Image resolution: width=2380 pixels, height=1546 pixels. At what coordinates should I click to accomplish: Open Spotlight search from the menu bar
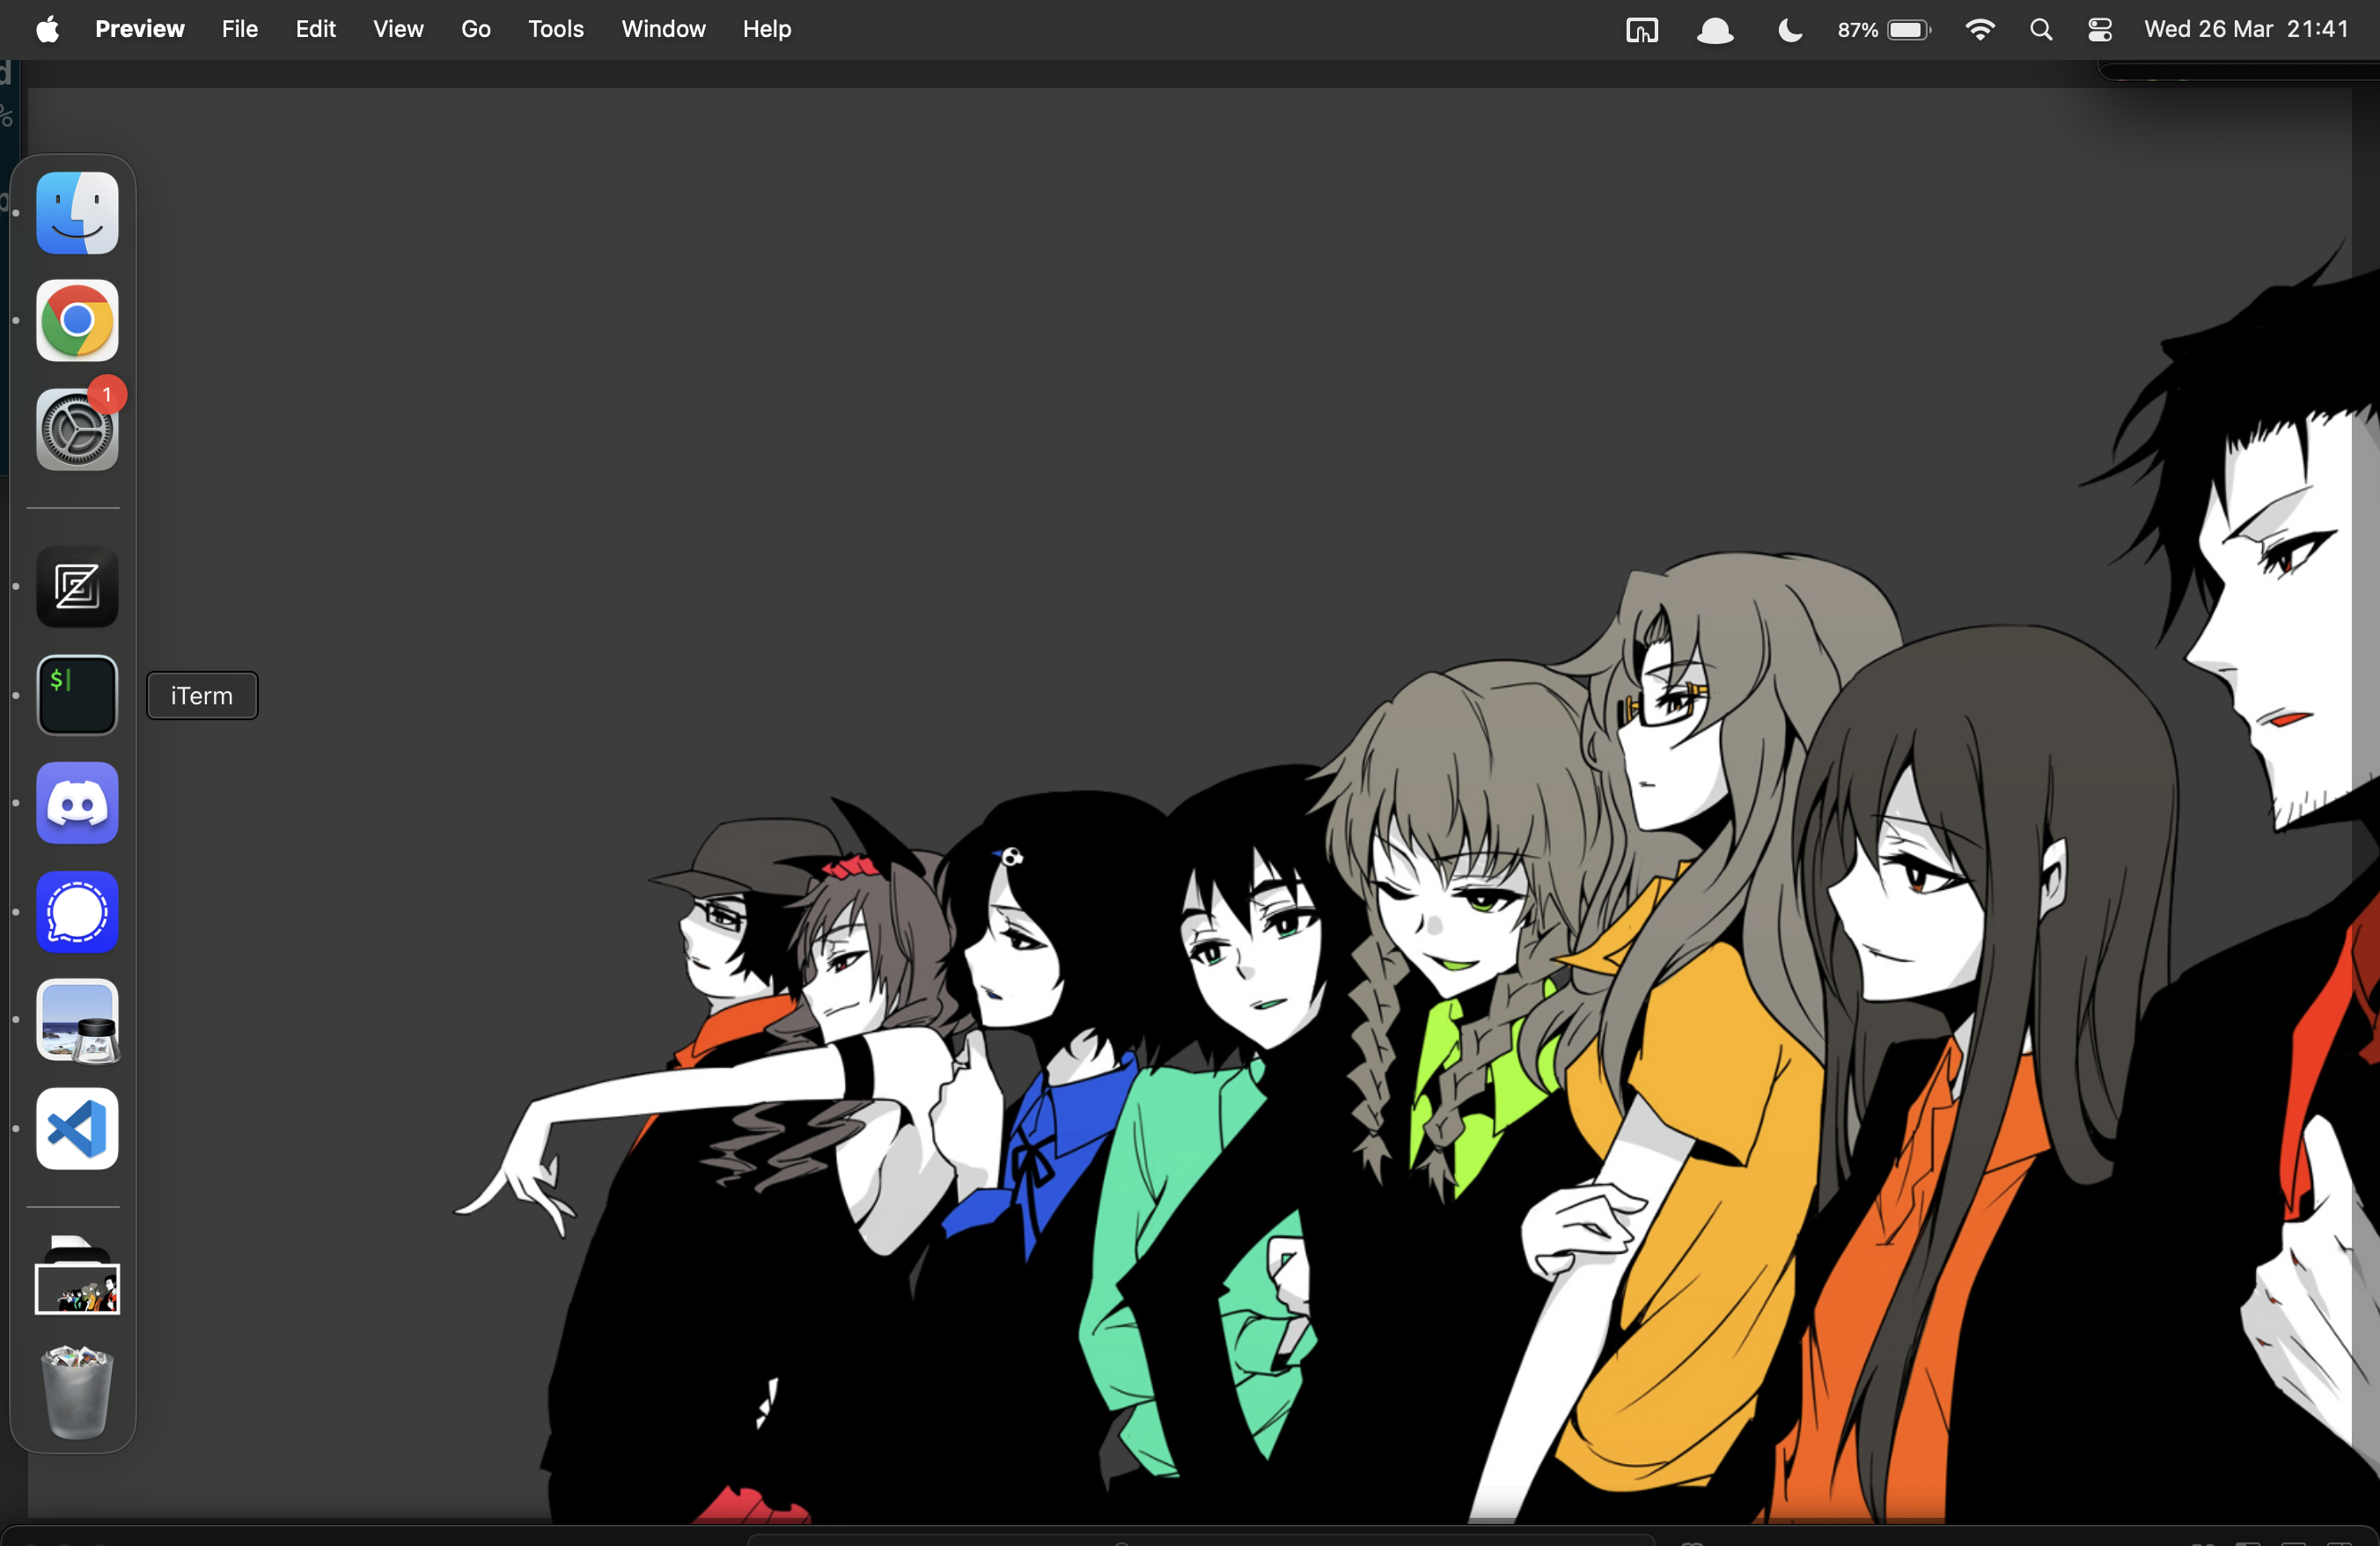click(2041, 29)
